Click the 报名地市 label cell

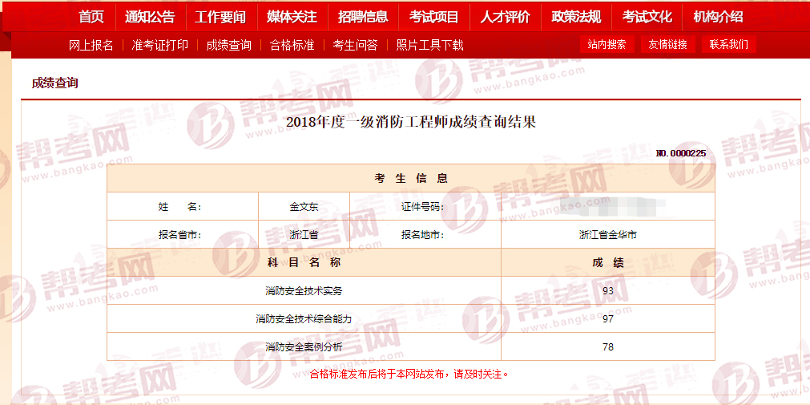pos(425,234)
